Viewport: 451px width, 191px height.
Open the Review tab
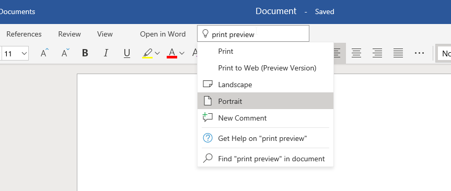pyautogui.click(x=70, y=34)
